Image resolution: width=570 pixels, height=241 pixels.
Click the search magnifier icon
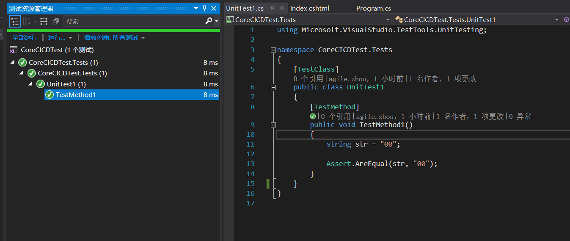point(209,21)
